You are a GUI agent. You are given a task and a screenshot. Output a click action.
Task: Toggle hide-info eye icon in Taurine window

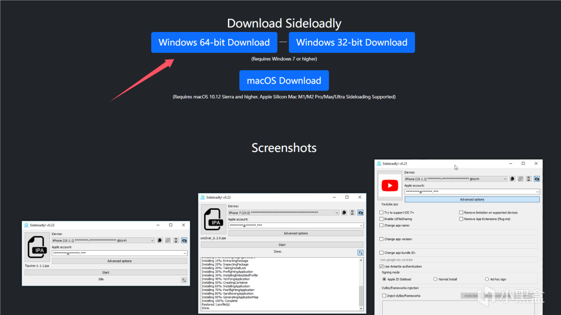click(184, 240)
